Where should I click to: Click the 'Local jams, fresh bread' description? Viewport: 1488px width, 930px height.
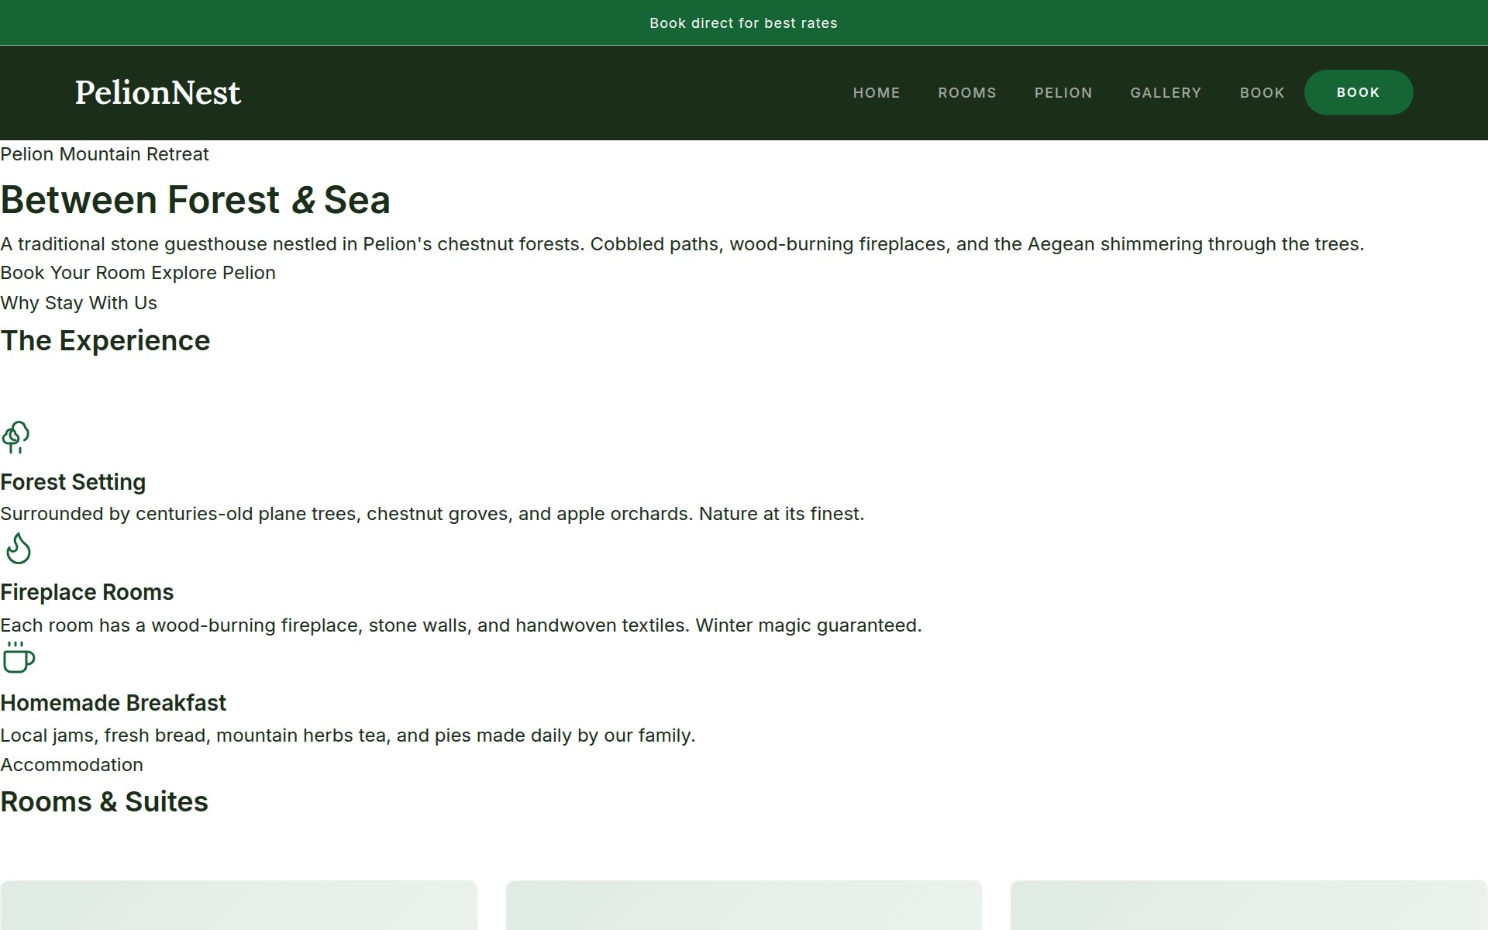pos(348,735)
